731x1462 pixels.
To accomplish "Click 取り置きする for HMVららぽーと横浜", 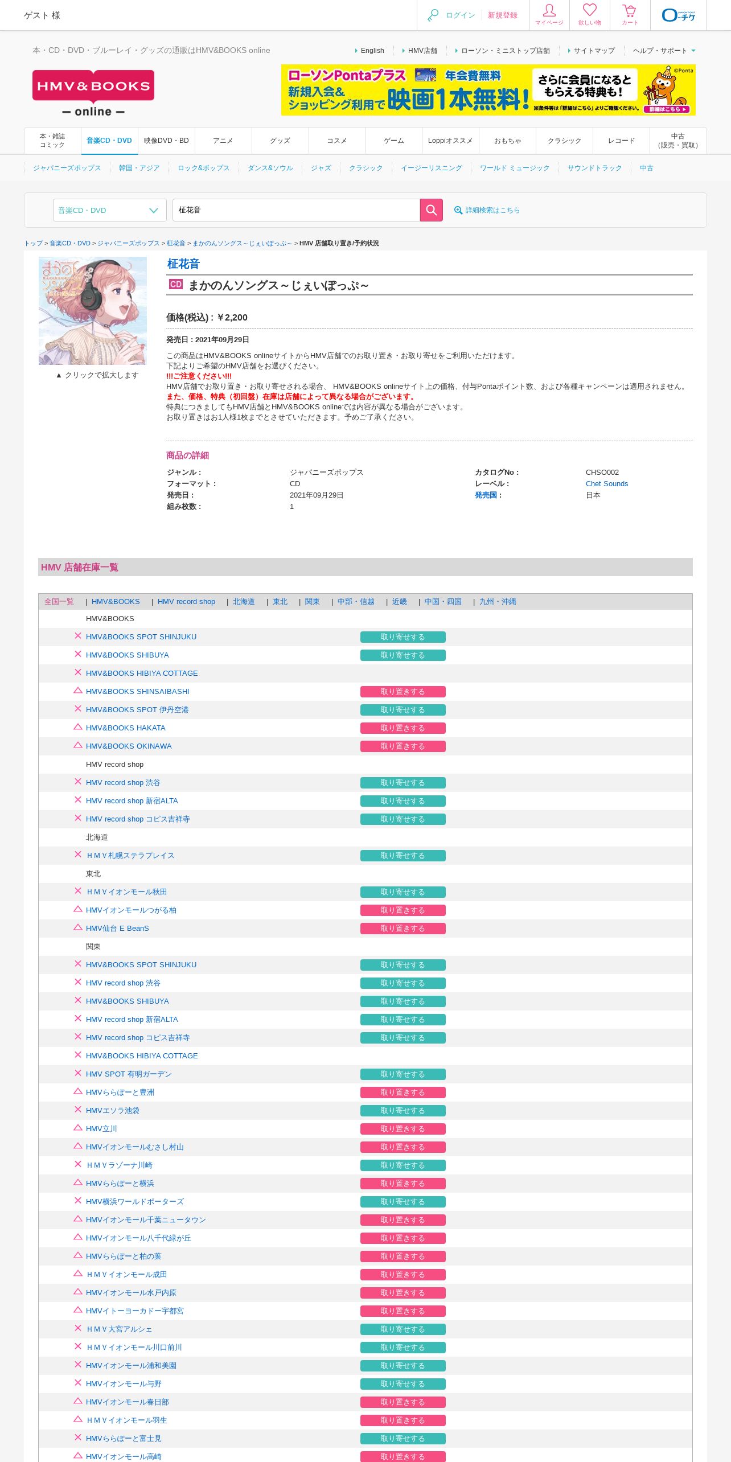I will [x=403, y=1184].
